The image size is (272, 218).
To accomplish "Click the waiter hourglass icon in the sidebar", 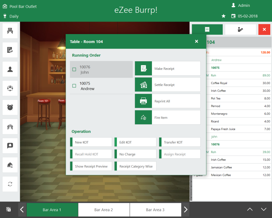I will 10,165.
